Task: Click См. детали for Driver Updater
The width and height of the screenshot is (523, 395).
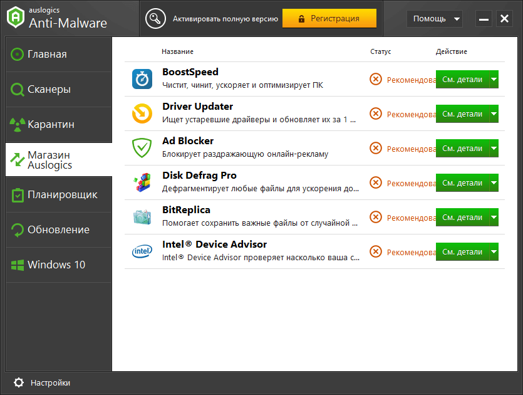Action: [x=462, y=114]
